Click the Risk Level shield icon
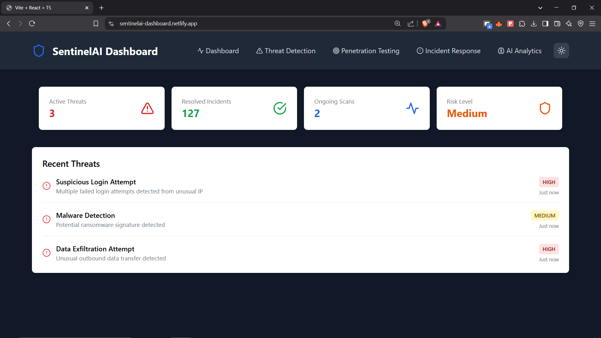 click(545, 108)
